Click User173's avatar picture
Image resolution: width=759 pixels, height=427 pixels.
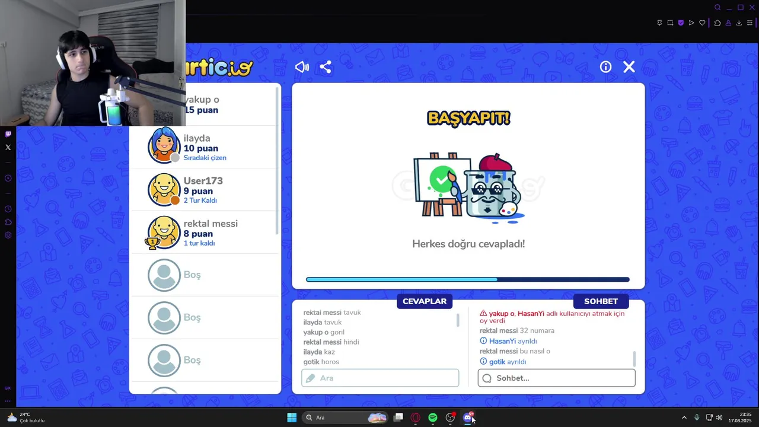[x=164, y=190]
